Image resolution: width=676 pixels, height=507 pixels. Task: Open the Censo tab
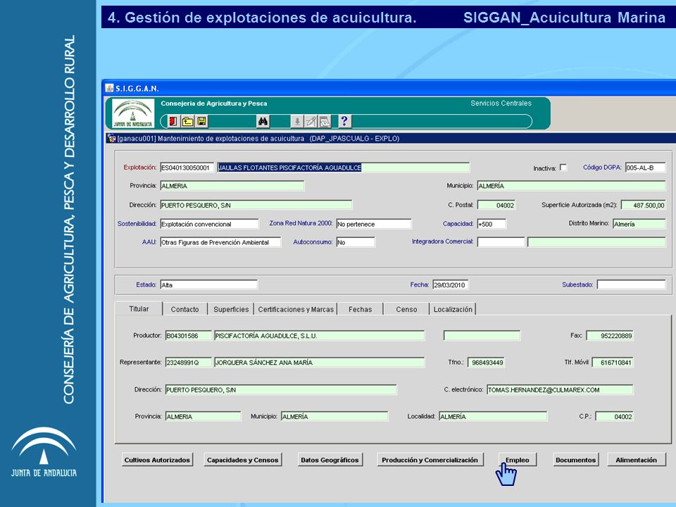[406, 309]
